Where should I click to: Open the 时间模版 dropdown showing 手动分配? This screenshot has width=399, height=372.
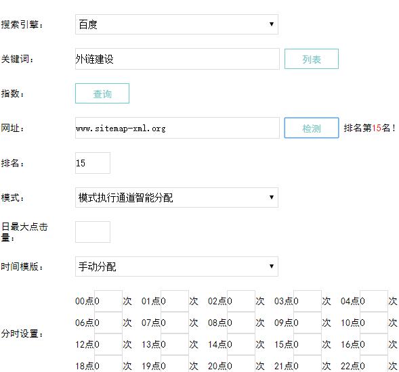pos(177,266)
